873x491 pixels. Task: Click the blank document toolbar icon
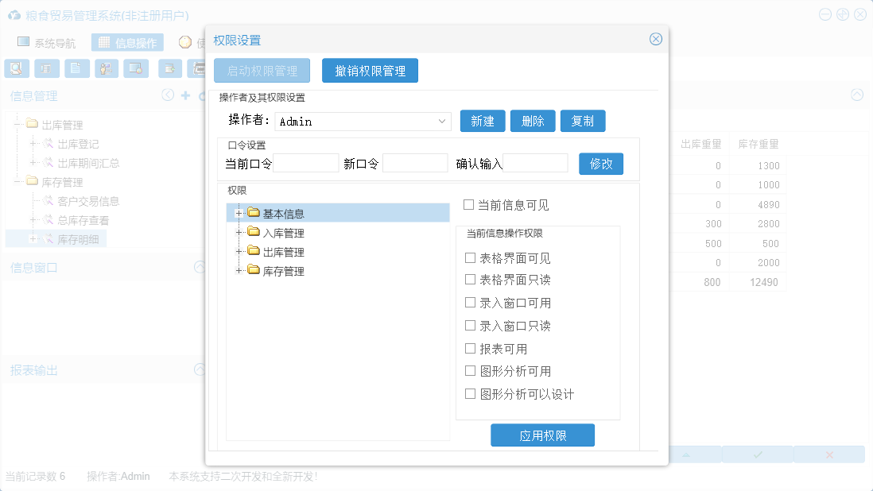[x=76, y=68]
